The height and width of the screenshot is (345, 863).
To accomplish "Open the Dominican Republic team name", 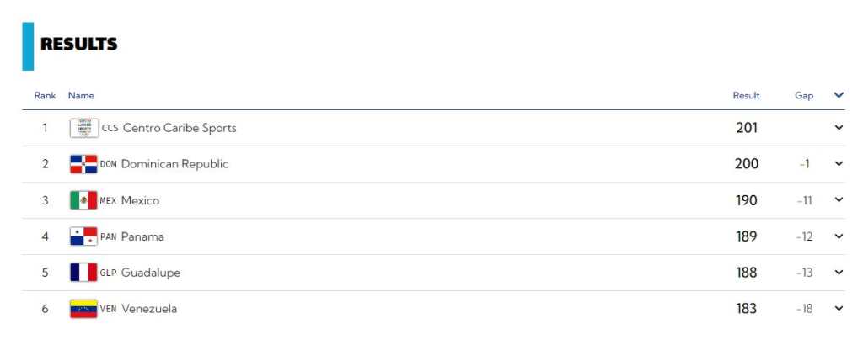I will (174, 164).
